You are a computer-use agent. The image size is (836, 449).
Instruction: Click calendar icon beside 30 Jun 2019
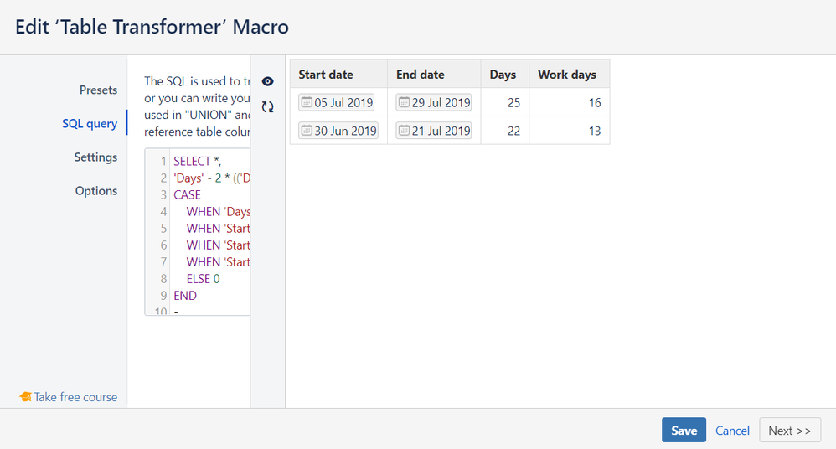click(x=307, y=131)
